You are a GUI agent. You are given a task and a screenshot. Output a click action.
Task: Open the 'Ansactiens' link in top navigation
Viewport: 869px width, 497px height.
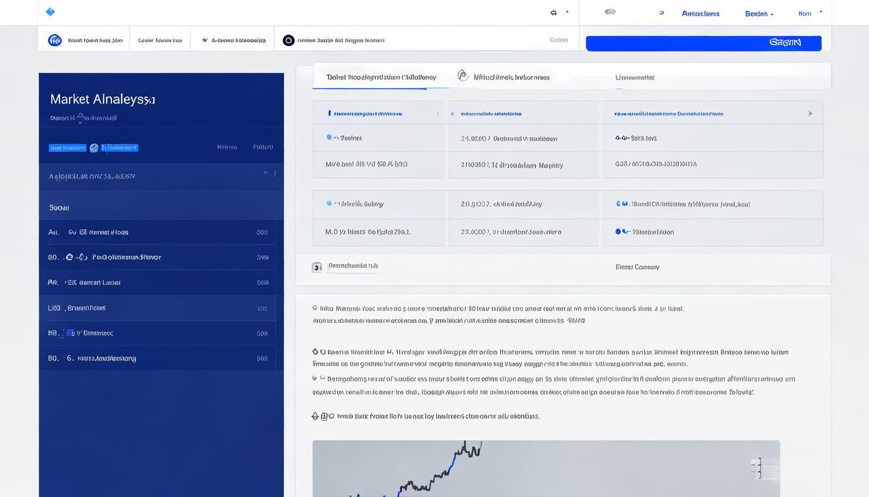700,14
